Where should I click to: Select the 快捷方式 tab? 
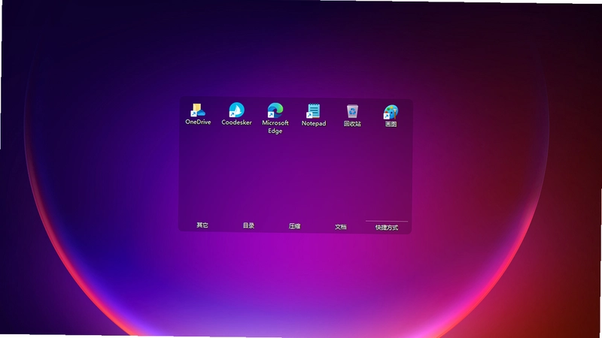tap(387, 228)
